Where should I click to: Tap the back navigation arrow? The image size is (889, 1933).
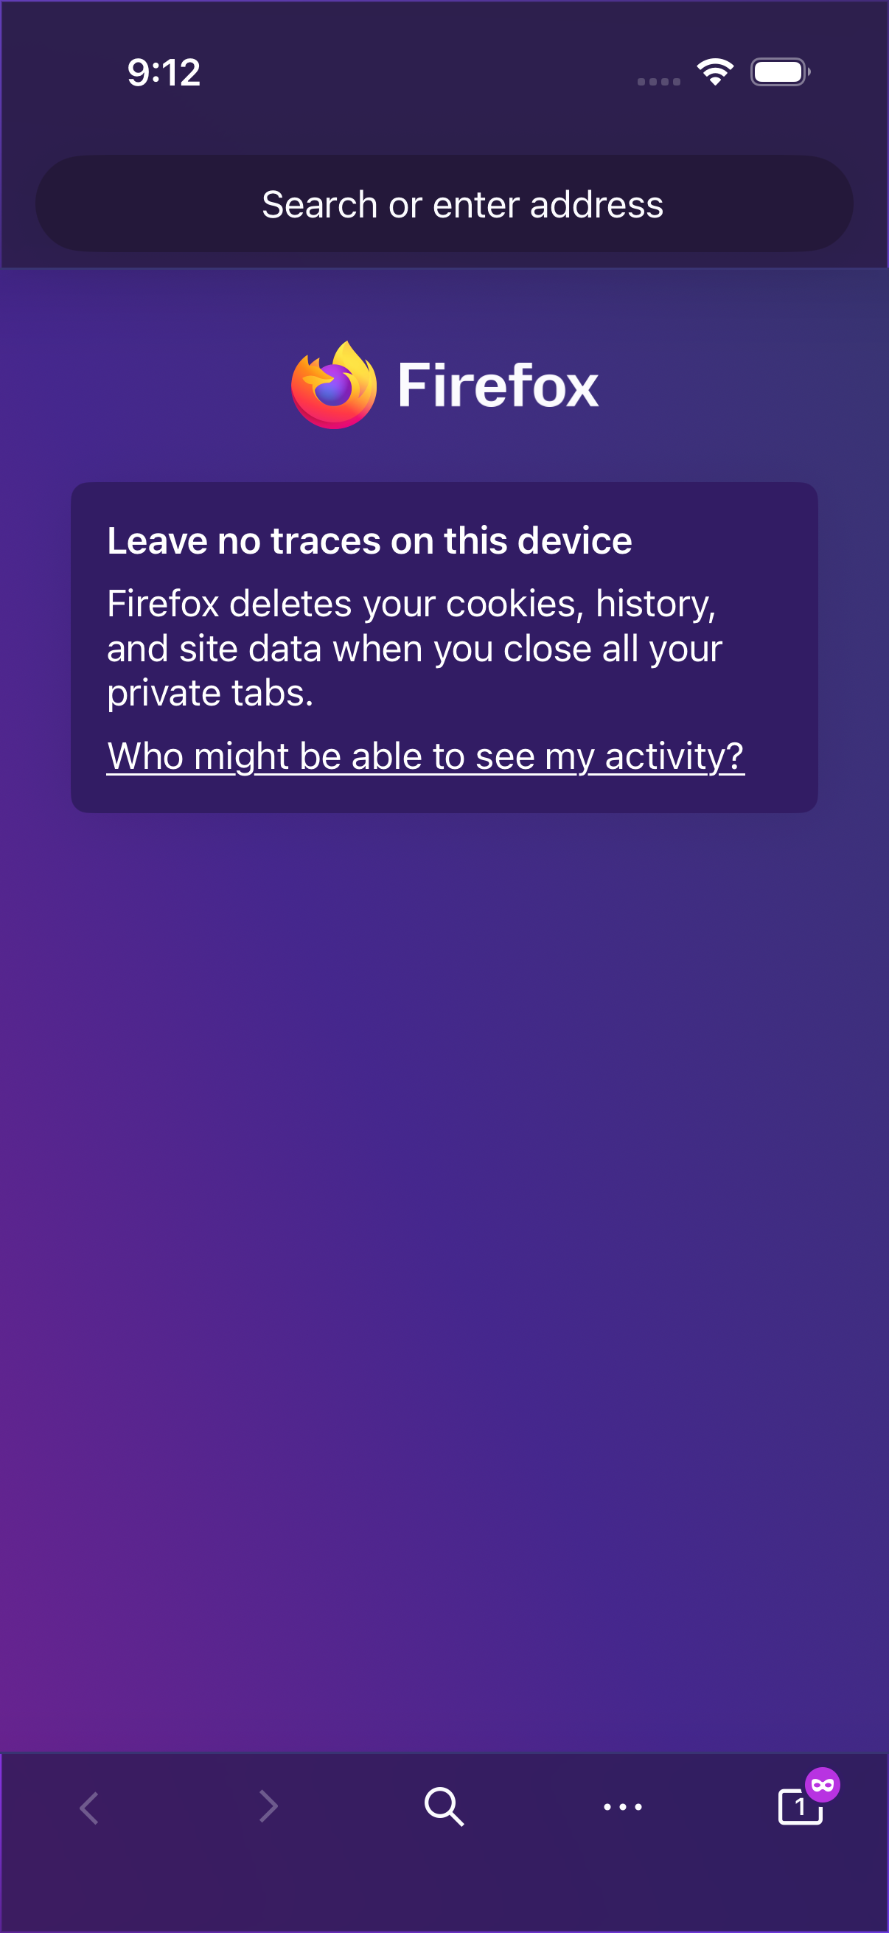tap(89, 1807)
